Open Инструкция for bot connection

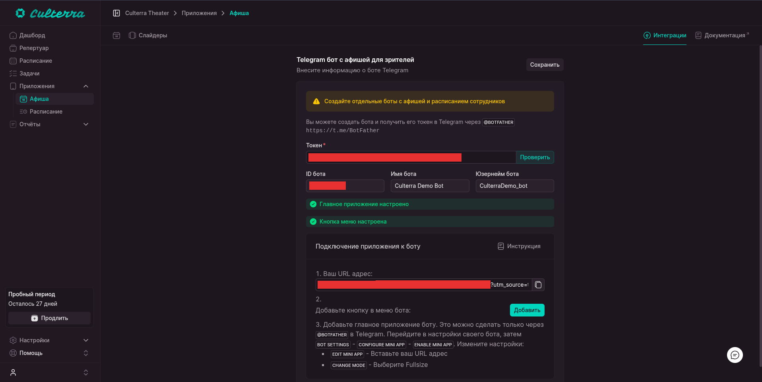point(519,246)
